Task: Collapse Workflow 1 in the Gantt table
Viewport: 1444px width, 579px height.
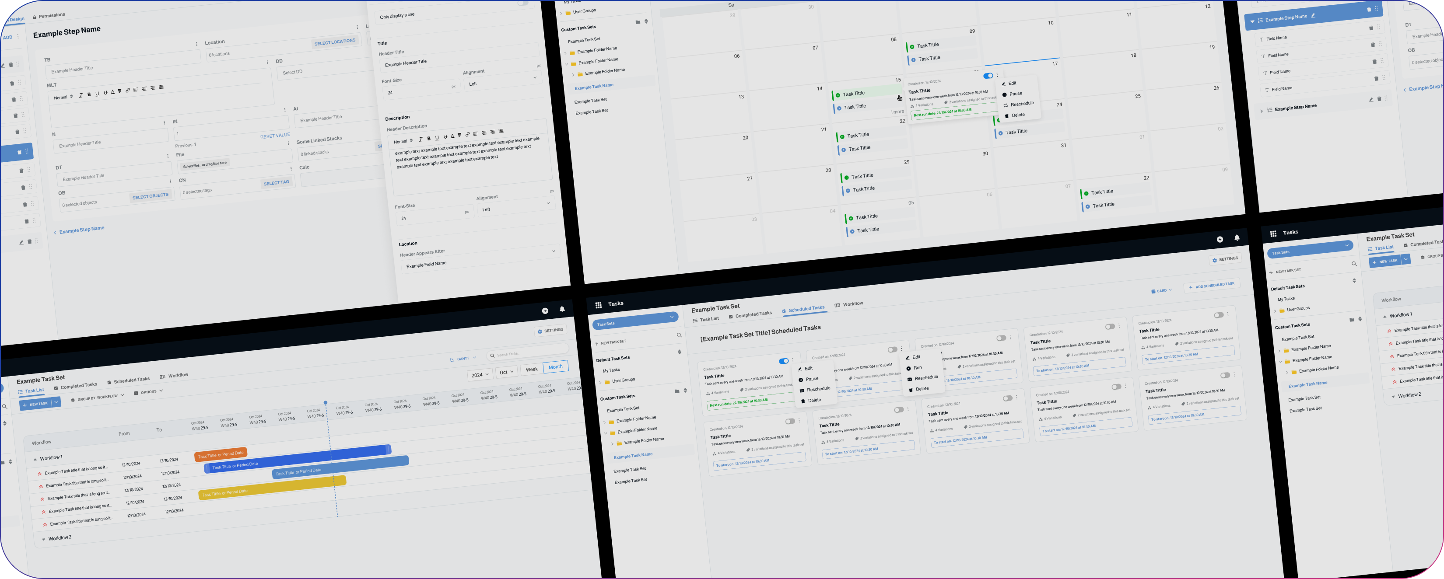Action: (35, 459)
